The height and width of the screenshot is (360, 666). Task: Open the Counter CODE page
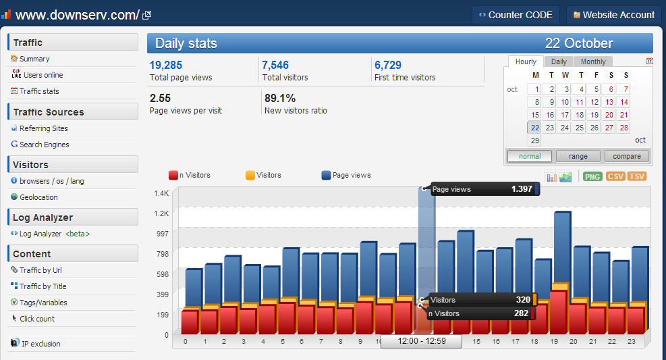pyautogui.click(x=516, y=15)
